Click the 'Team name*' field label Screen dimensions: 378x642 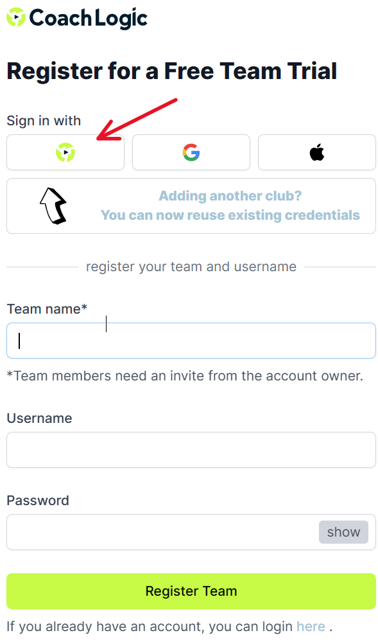pyautogui.click(x=47, y=308)
